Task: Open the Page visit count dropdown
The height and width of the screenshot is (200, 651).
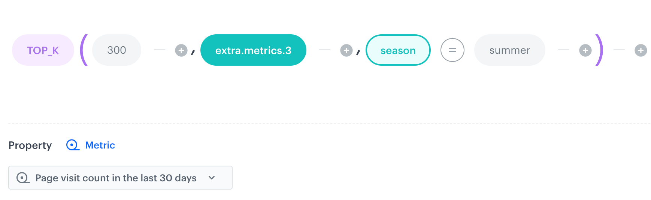Action: [x=116, y=178]
